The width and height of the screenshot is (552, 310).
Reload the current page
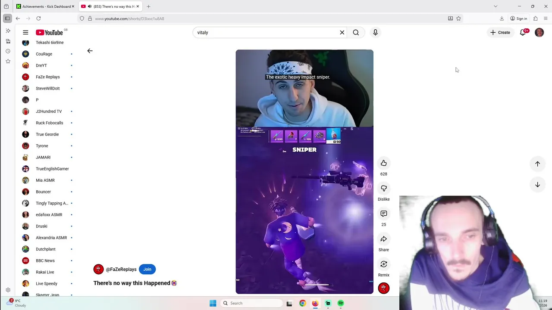click(x=38, y=19)
